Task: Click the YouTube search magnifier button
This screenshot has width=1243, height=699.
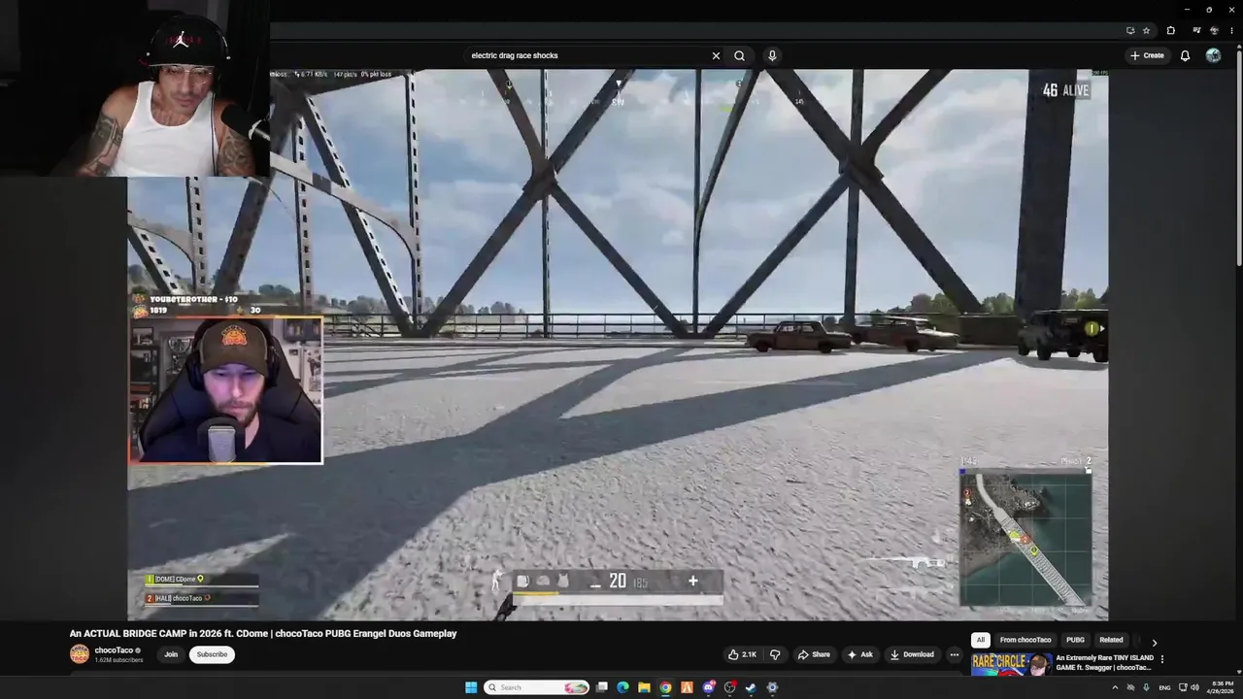Action: click(739, 55)
